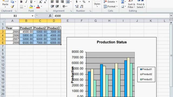Image resolution: width=173 pixels, height=97 pixels.
Task: Click the Name Box showing B3
Action: pos(15,16)
